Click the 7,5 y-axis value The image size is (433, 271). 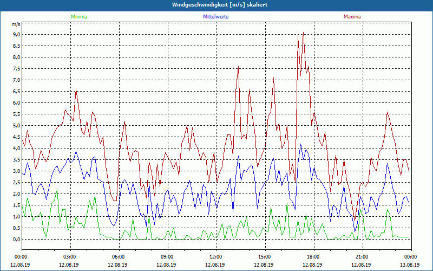(x=17, y=69)
